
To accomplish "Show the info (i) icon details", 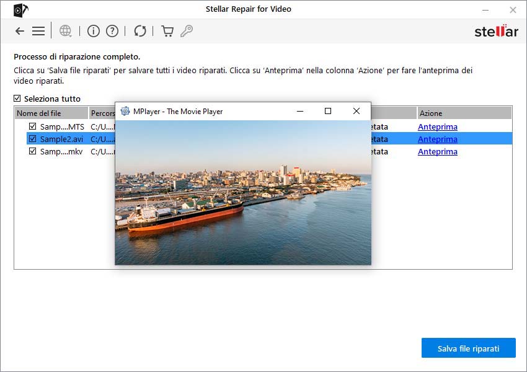I will [94, 31].
